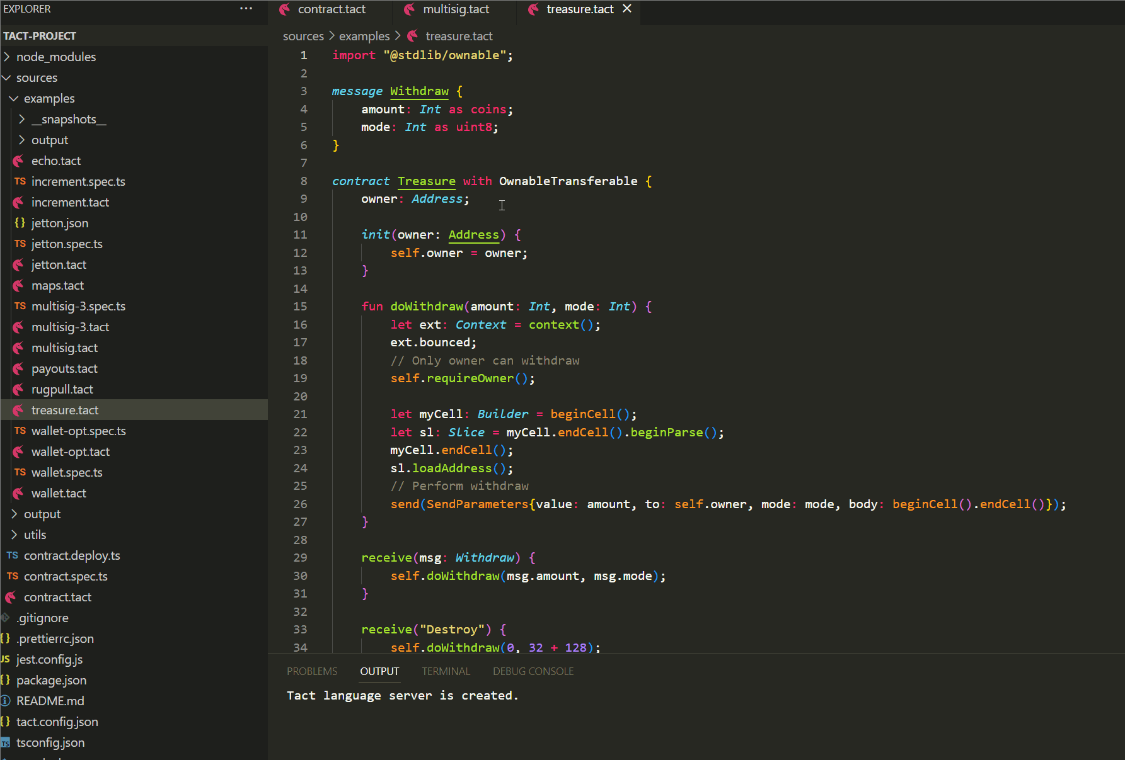Collapse the examples folder

tap(14, 98)
